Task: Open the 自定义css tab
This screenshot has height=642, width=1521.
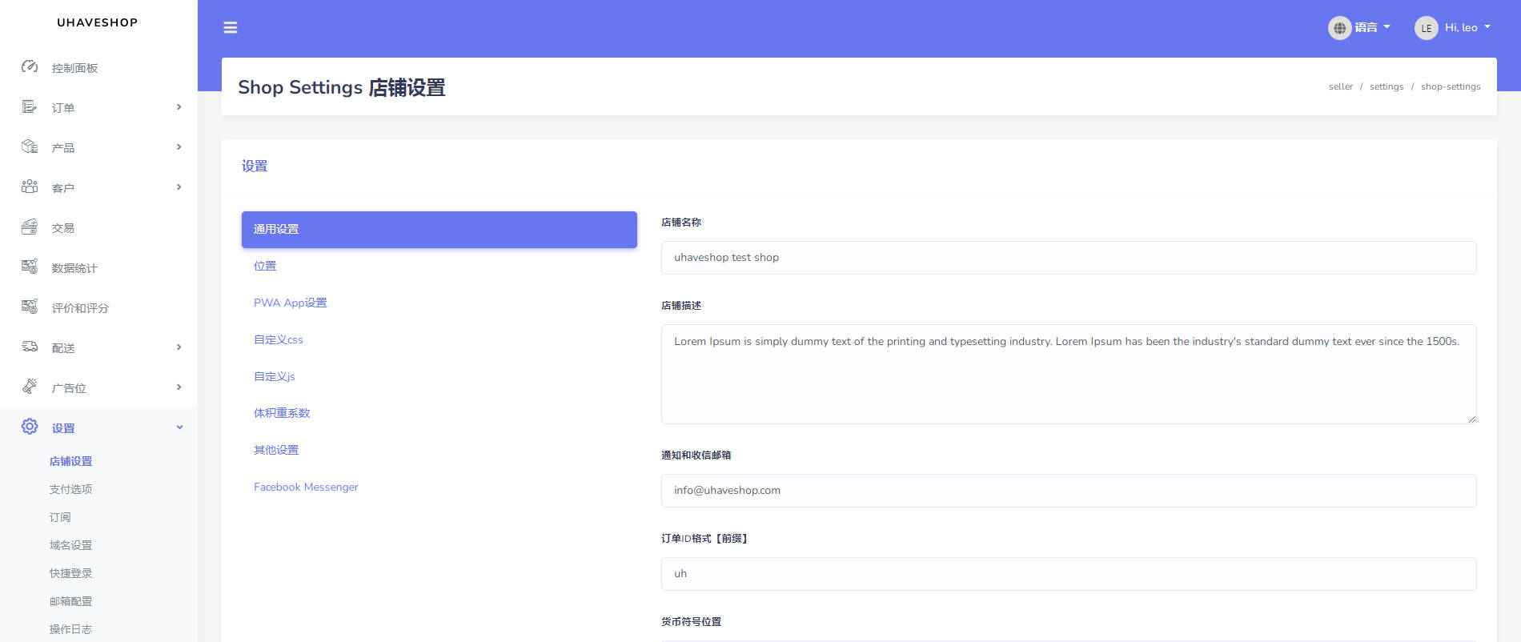Action: [278, 339]
